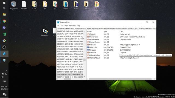Image resolution: width=175 pixels, height=98 pixels.
Task: Click the tree pane right scroll arrow
Action: click(82, 79)
